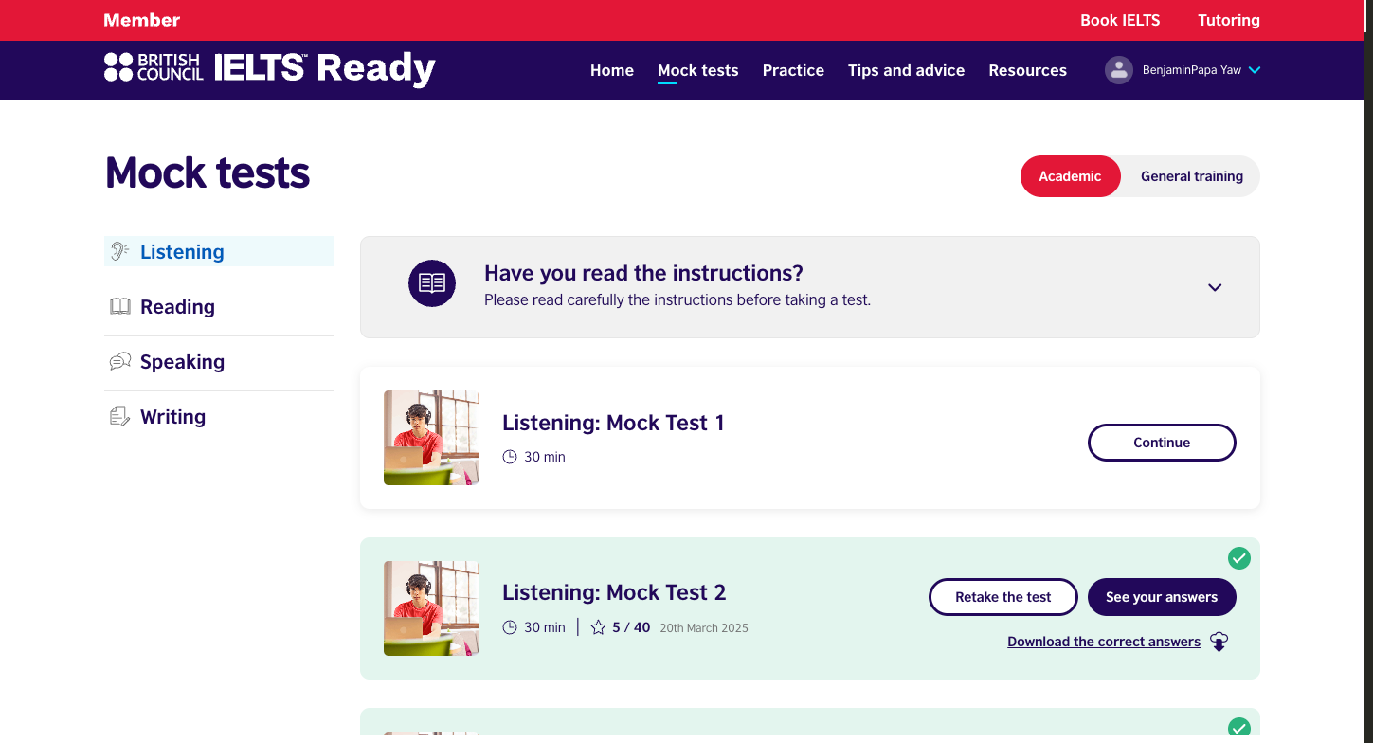The image size is (1373, 743).
Task: Click the 5 / 40 score text
Action: 631,627
